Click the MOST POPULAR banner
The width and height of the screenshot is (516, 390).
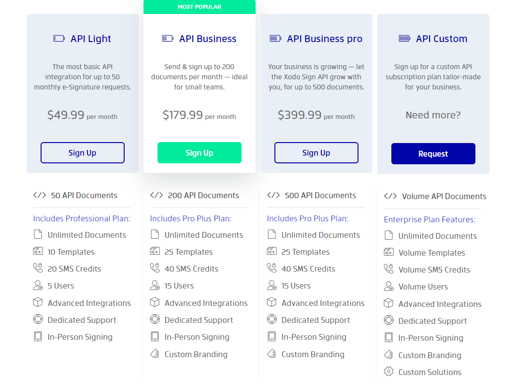[x=199, y=7]
